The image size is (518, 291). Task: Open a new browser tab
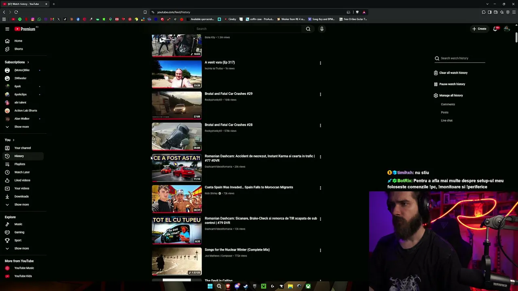pyautogui.click(x=53, y=4)
